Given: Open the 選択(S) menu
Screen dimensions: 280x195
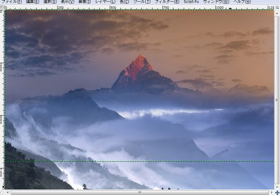Looking at the screenshot, I should point(50,2).
